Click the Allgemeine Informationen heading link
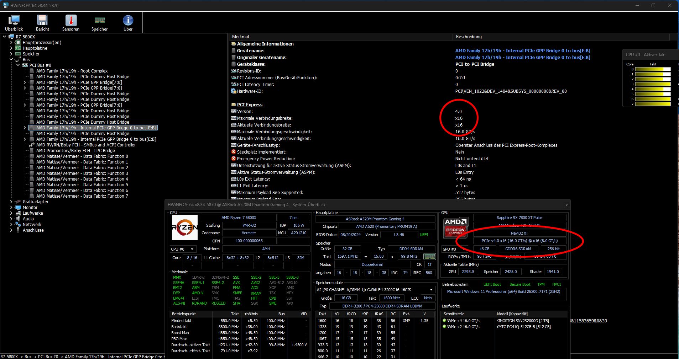The image size is (679, 359). [265, 44]
